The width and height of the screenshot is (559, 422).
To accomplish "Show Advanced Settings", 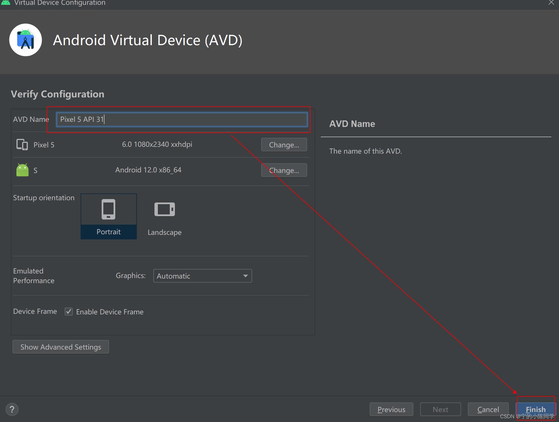I will click(61, 347).
